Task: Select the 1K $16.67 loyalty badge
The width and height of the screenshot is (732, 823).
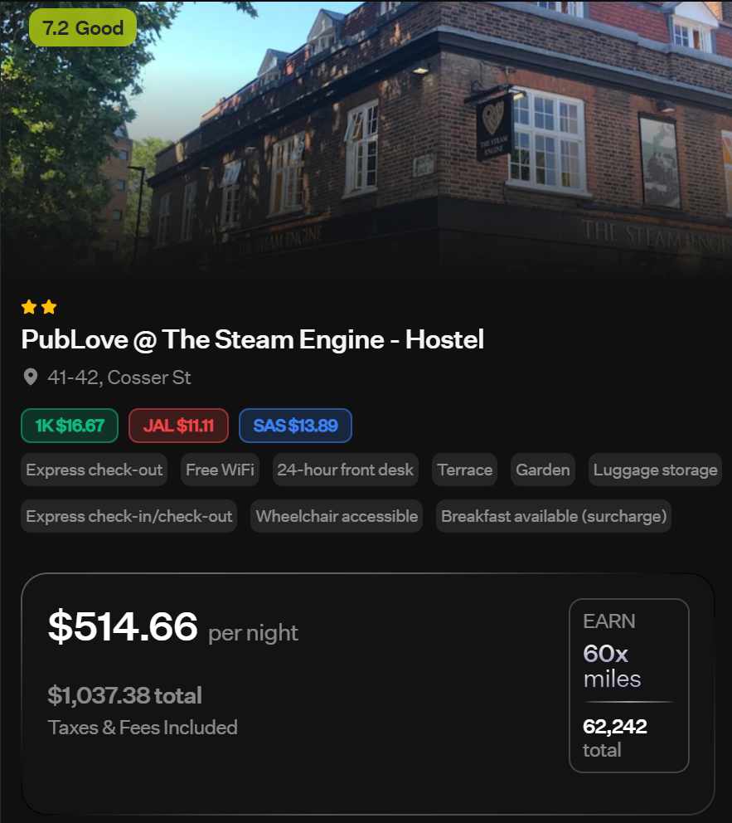Action: pos(70,425)
